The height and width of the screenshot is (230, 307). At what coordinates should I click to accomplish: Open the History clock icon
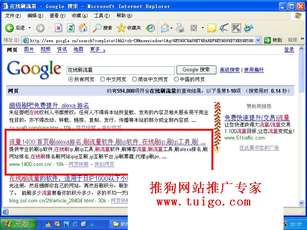click(150, 28)
